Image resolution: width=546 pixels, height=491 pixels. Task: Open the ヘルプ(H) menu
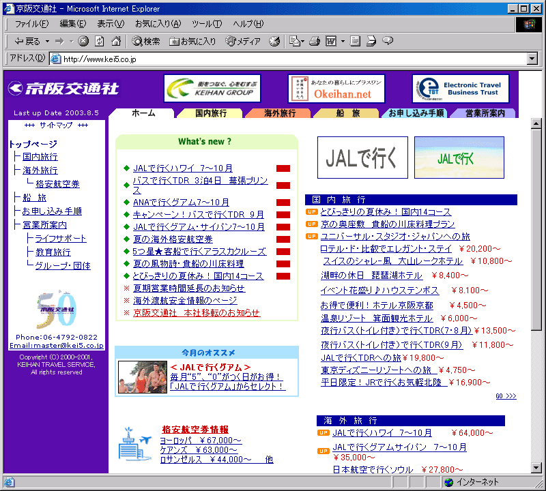[248, 24]
